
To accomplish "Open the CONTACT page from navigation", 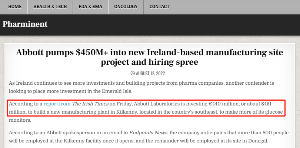I will (159, 7).
